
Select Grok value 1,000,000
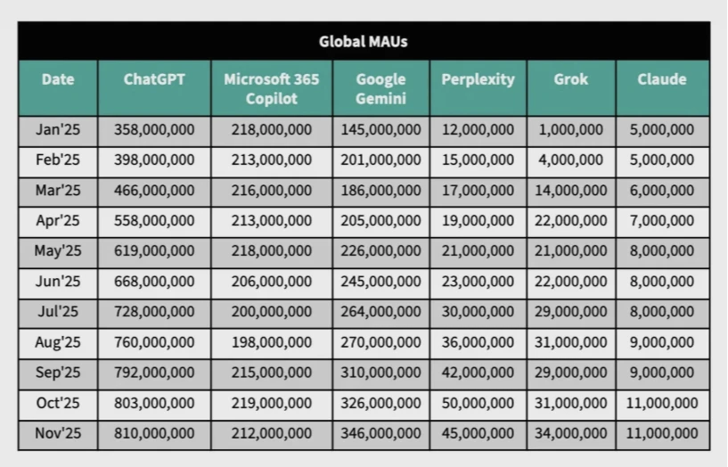(570, 130)
